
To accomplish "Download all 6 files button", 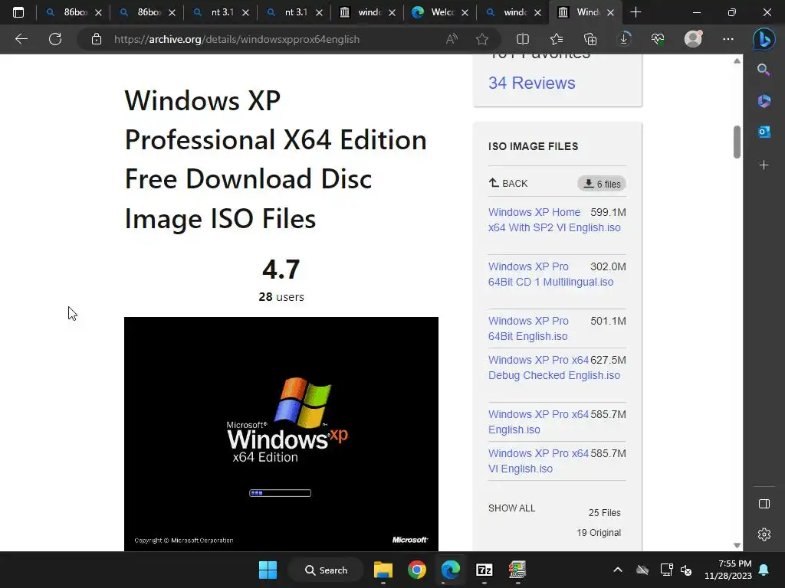I will (602, 184).
